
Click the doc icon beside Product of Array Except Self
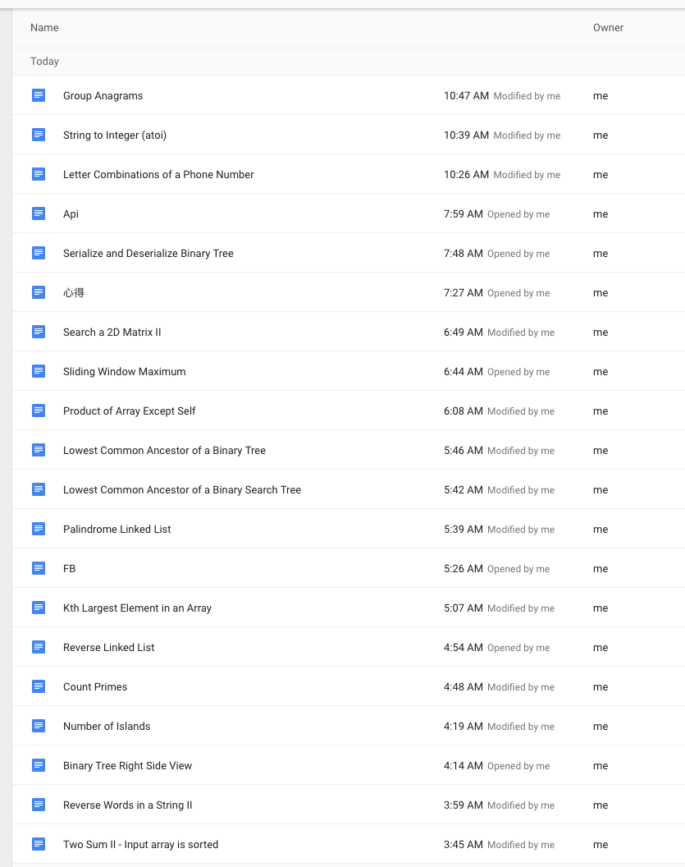(x=38, y=411)
